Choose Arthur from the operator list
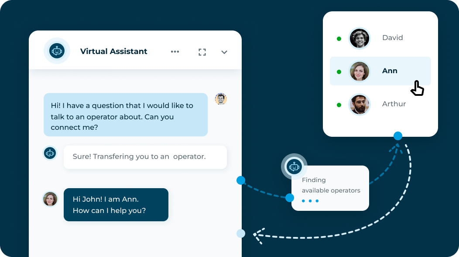Screen dimensions: 459x257 coord(394,104)
